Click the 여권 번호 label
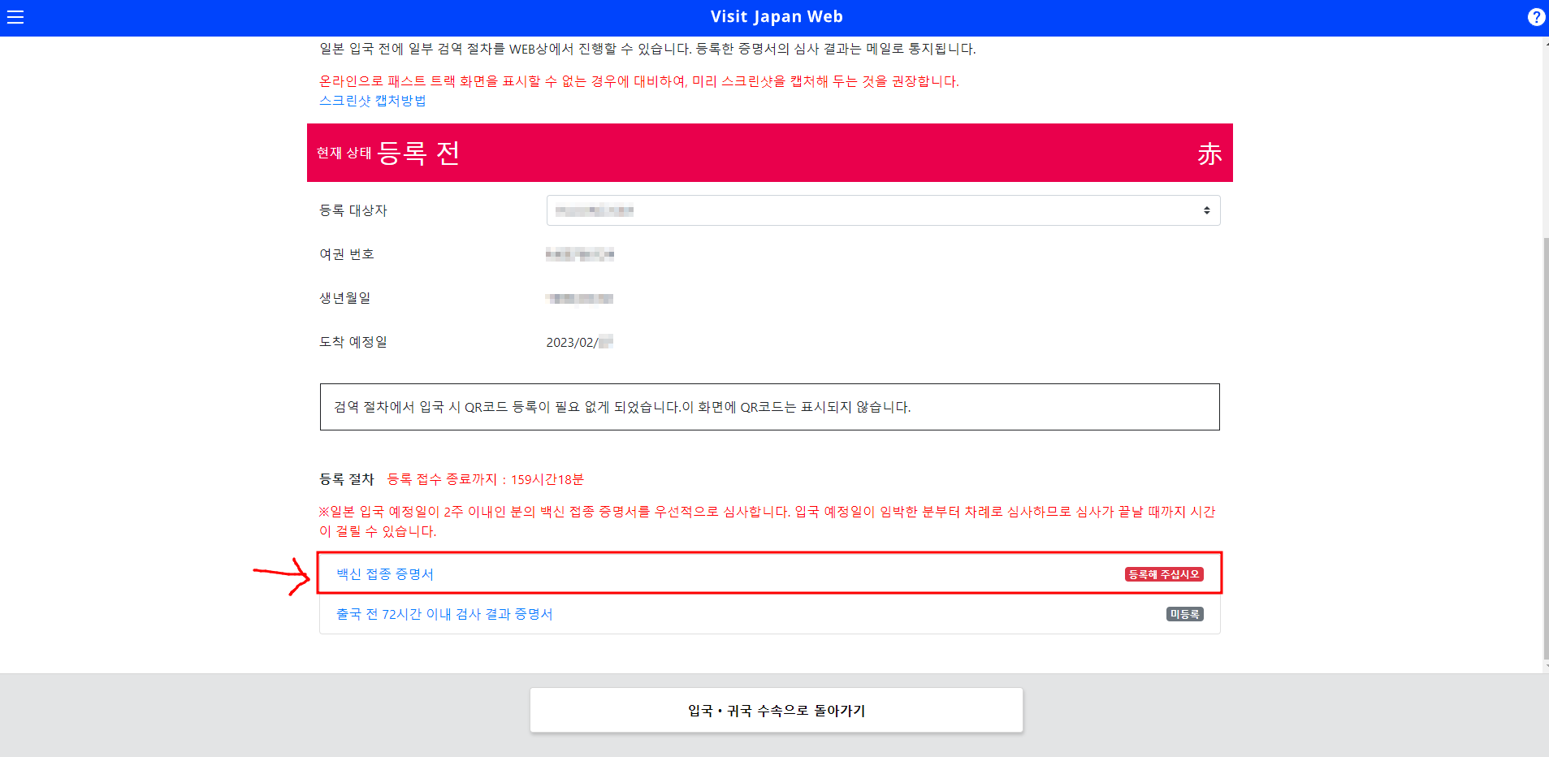Viewport: 1549px width, 757px height. (347, 254)
